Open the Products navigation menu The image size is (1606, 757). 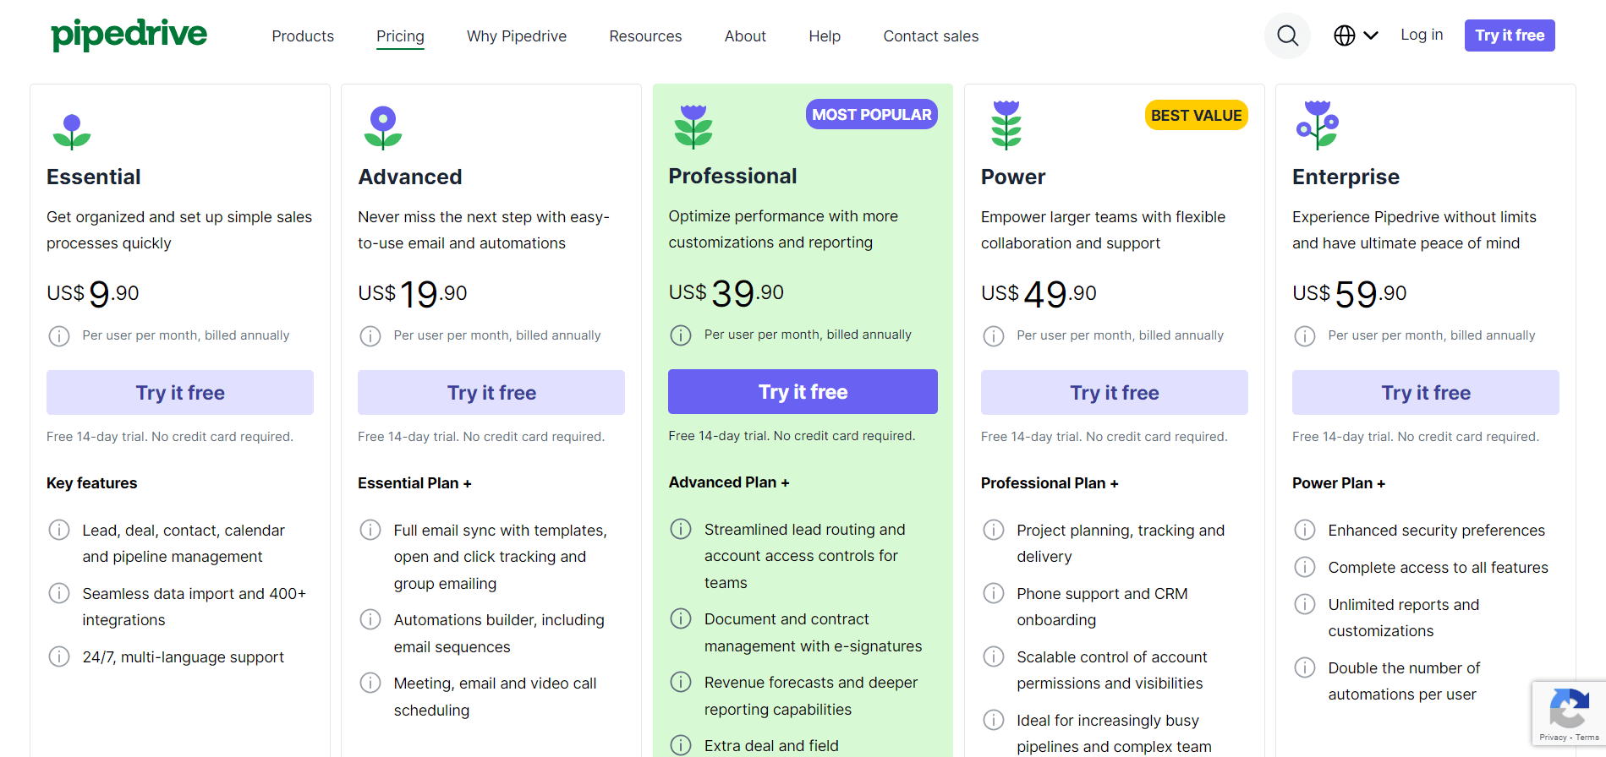pos(302,35)
